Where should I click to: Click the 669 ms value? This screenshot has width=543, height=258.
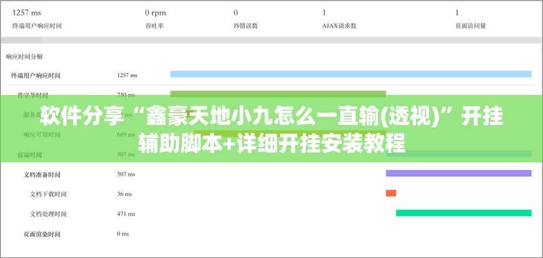126,134
